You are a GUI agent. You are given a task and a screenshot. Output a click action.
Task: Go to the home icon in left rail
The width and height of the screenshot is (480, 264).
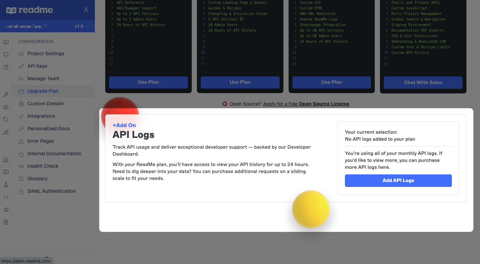(x=6, y=160)
